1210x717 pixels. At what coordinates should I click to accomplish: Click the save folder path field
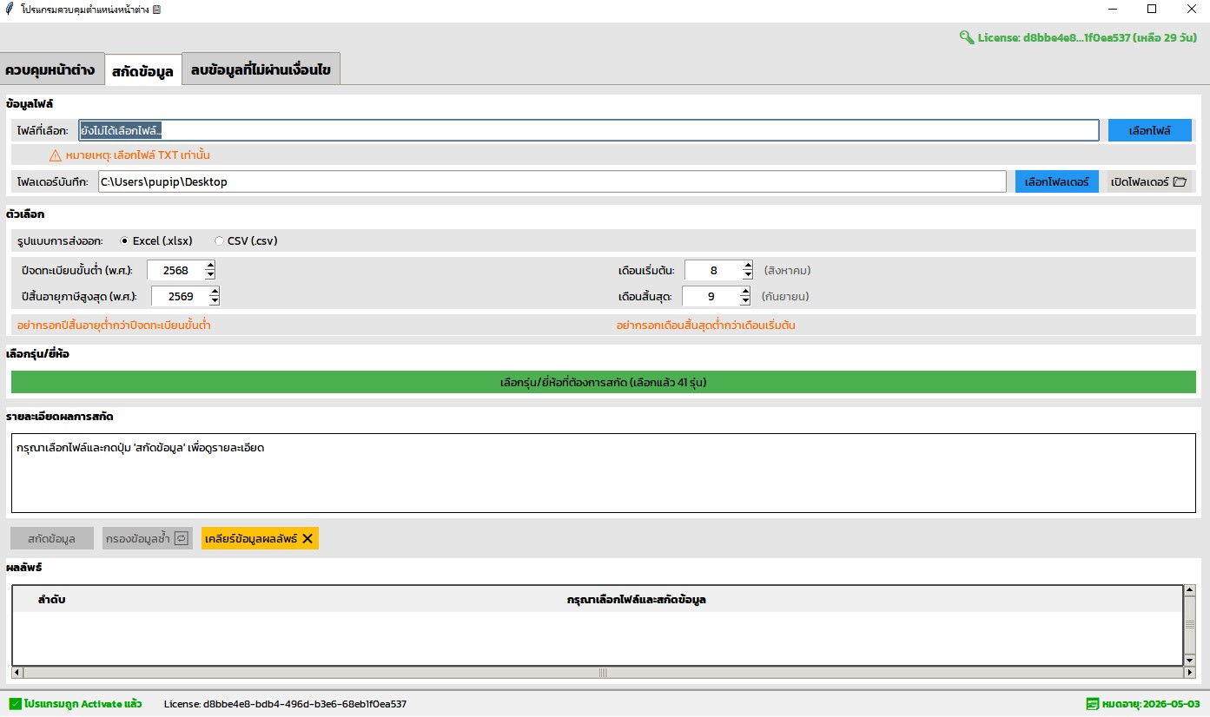[551, 182]
